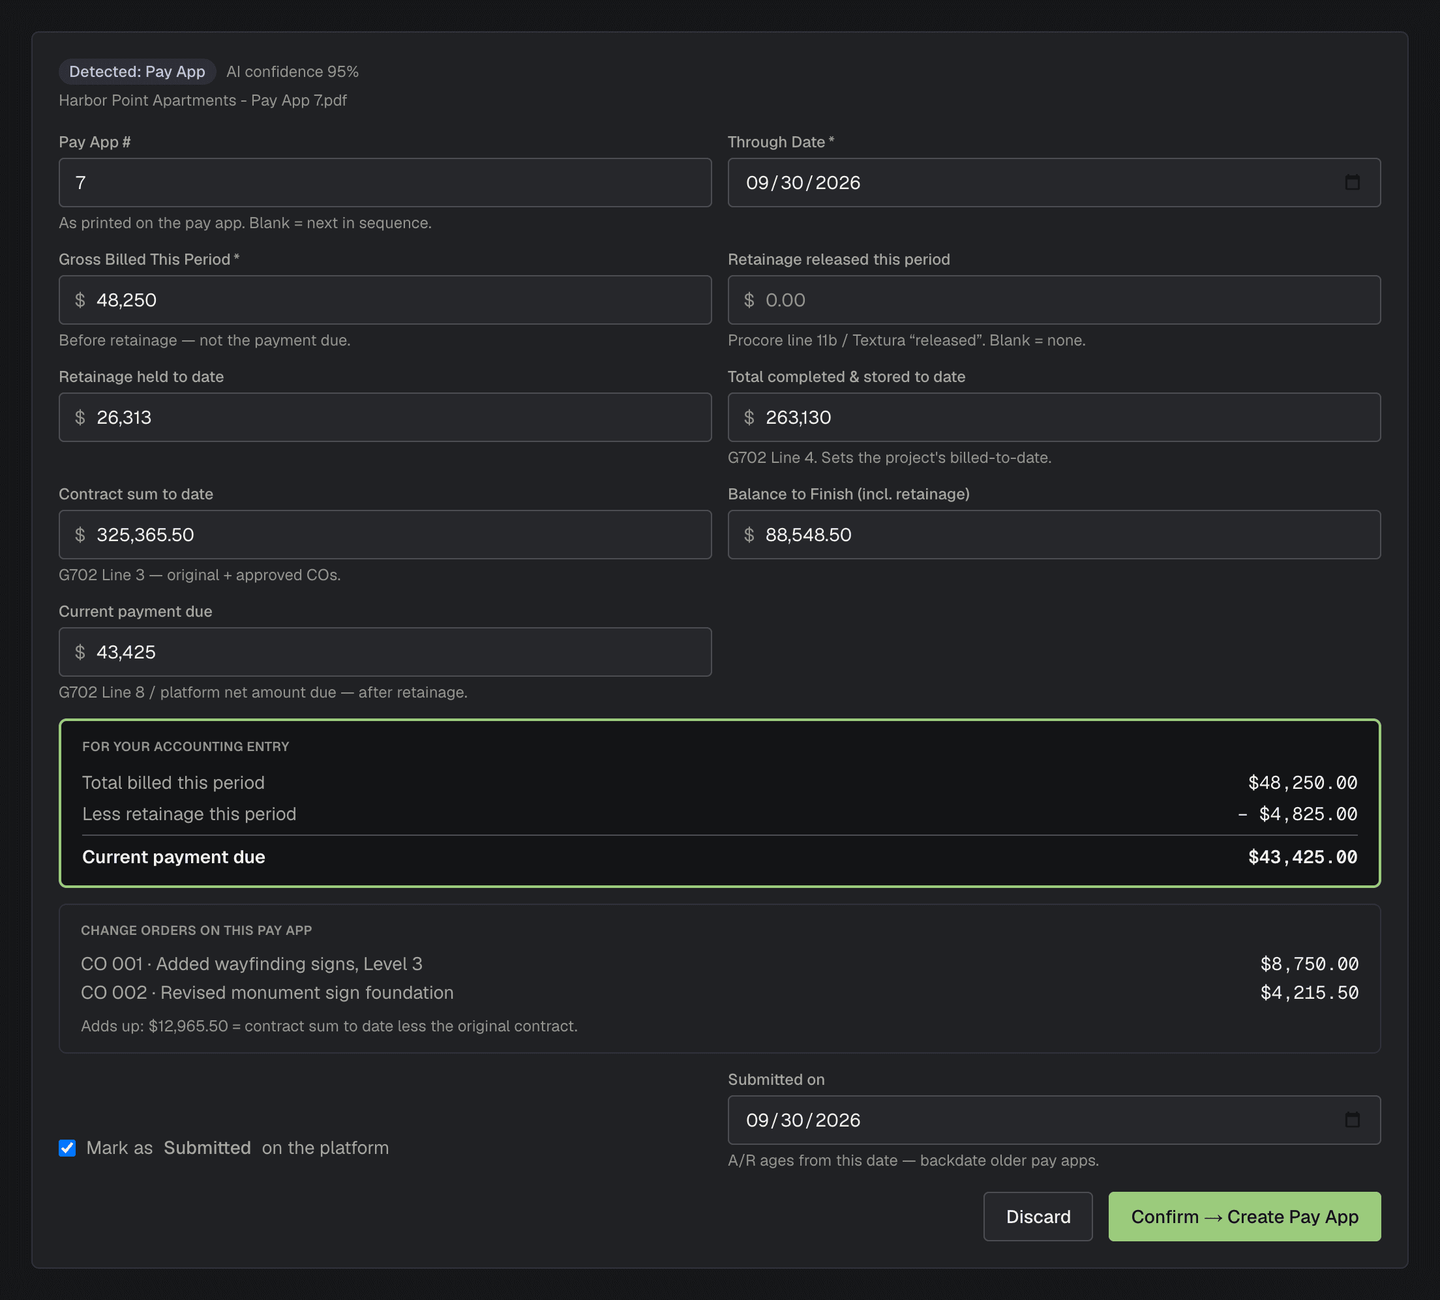Click the bold $43,425.00 summary total

pyautogui.click(x=1302, y=856)
